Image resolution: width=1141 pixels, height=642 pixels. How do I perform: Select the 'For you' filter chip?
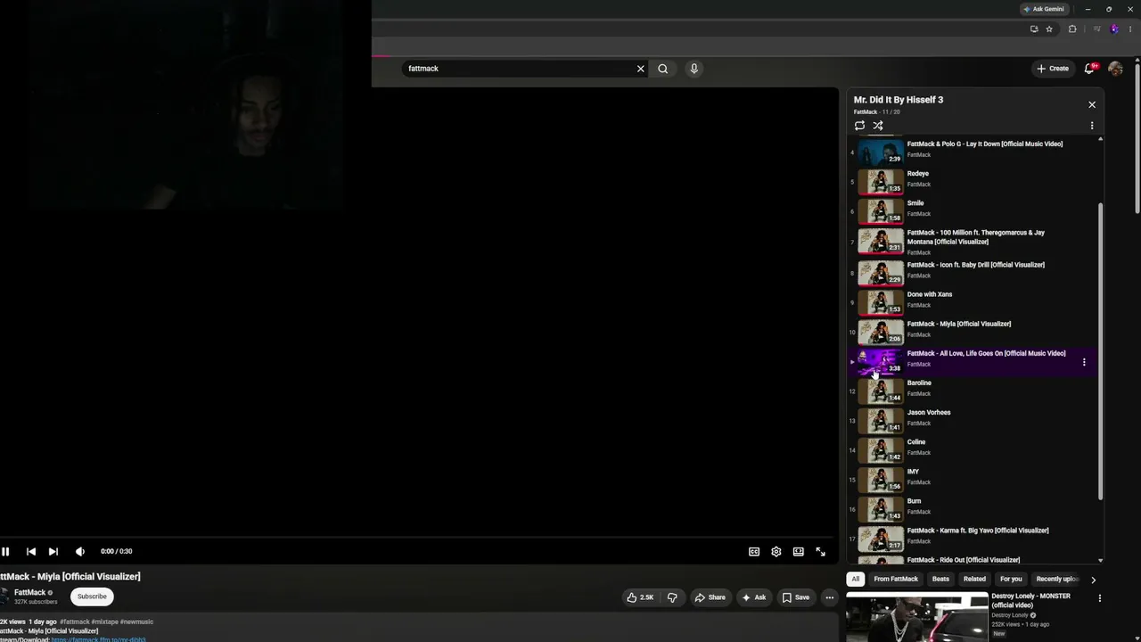1011,580
